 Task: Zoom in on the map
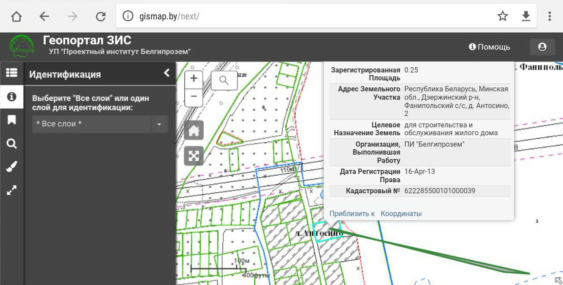(x=194, y=79)
